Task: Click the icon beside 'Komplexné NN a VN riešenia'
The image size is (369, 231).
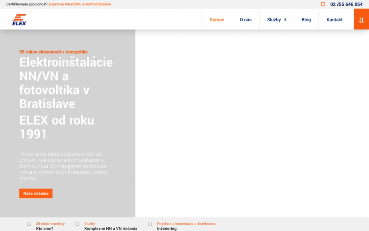Action: click(x=77, y=224)
